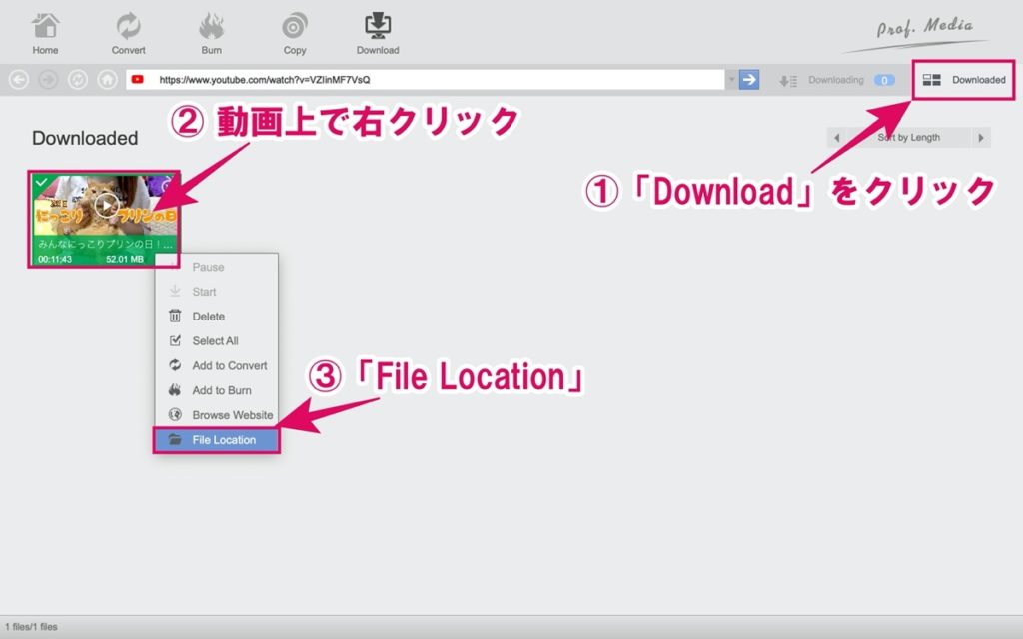The height and width of the screenshot is (639, 1023).
Task: Open the Download module
Action: point(377,33)
